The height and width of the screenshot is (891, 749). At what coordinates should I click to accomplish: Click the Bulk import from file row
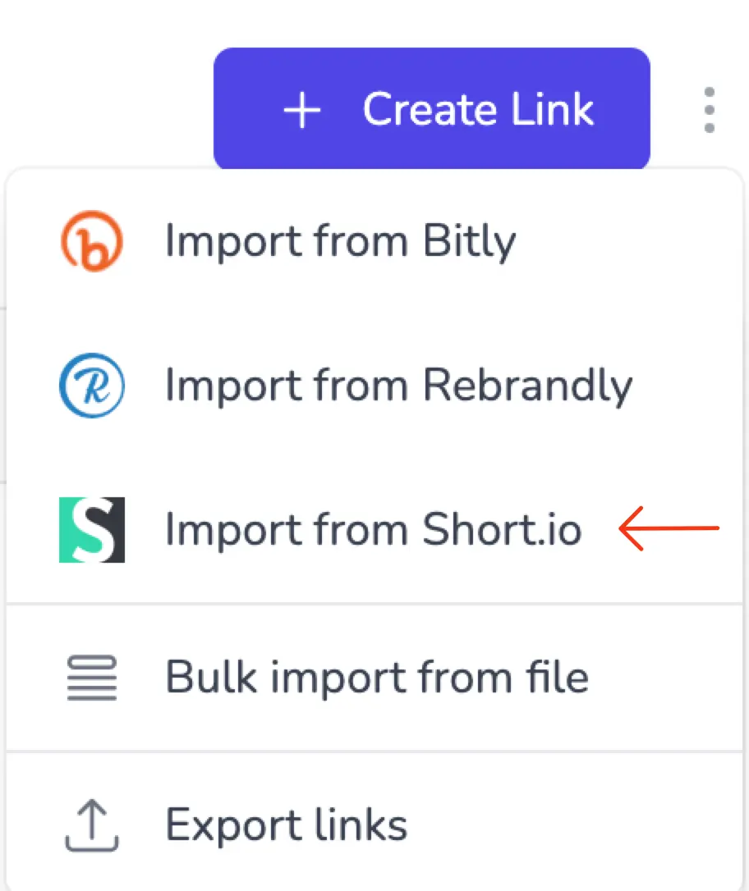click(x=377, y=676)
